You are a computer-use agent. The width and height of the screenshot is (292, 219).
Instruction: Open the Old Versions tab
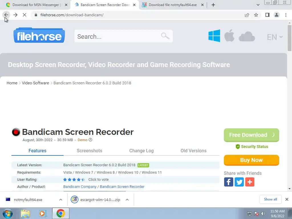[194, 151]
